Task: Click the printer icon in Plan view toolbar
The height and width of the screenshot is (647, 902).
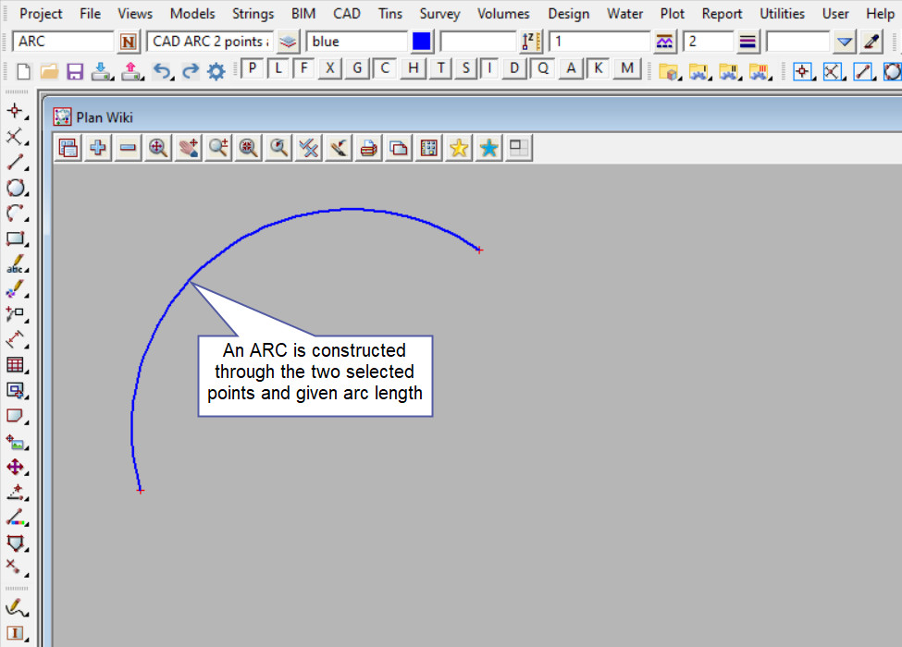Action: tap(368, 147)
